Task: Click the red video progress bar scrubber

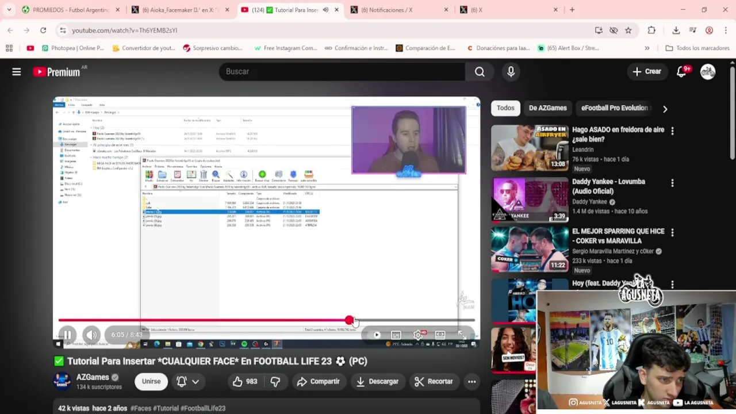Action: [x=350, y=320]
